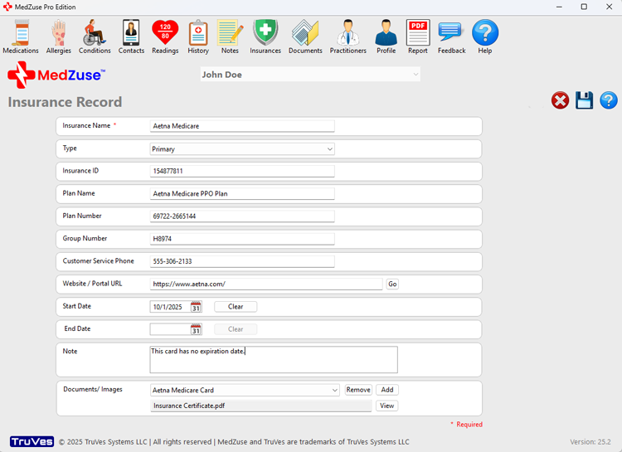Open the Notes section
Screen dimensions: 622x452
[x=230, y=36]
